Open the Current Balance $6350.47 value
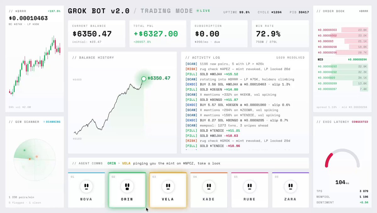This screenshot has height=213, width=377. [92, 34]
